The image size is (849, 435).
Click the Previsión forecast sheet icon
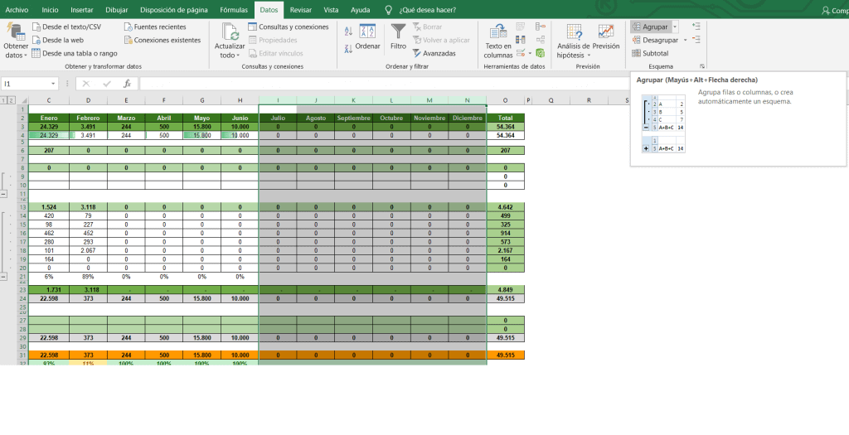pyautogui.click(x=606, y=31)
